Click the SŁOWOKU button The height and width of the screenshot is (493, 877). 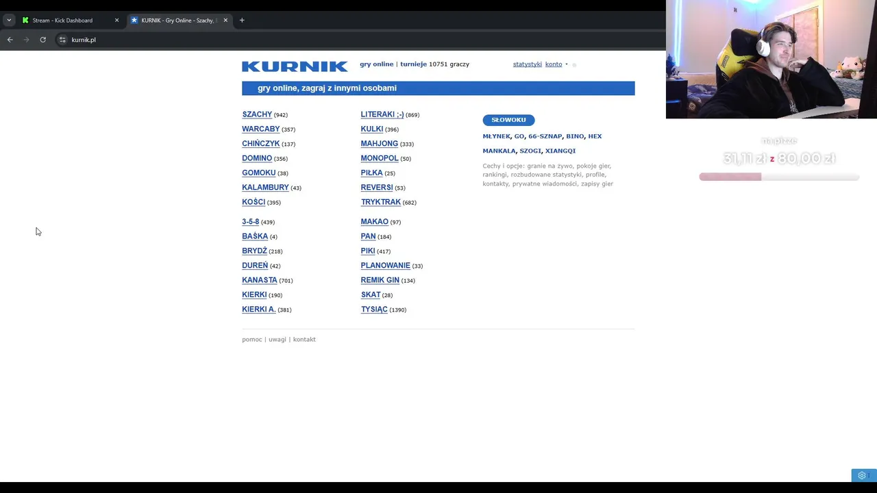click(508, 120)
